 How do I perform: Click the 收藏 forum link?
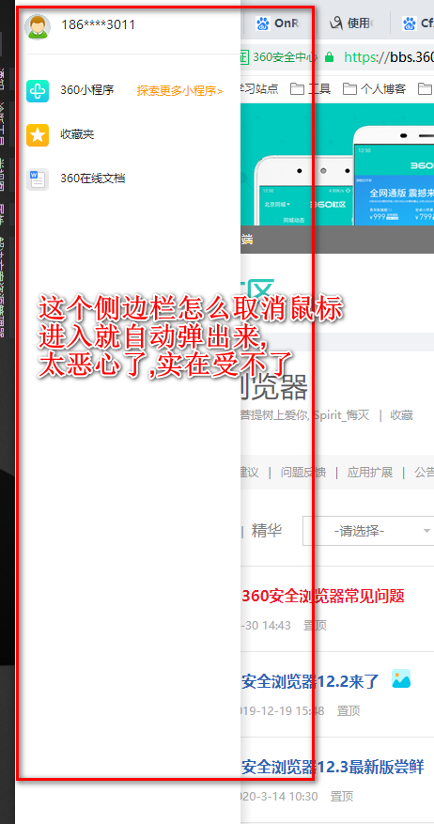401,415
